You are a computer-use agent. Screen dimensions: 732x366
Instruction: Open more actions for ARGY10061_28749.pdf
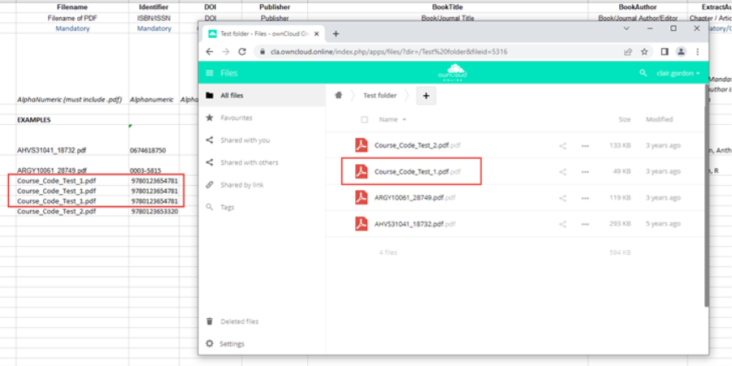pos(585,198)
